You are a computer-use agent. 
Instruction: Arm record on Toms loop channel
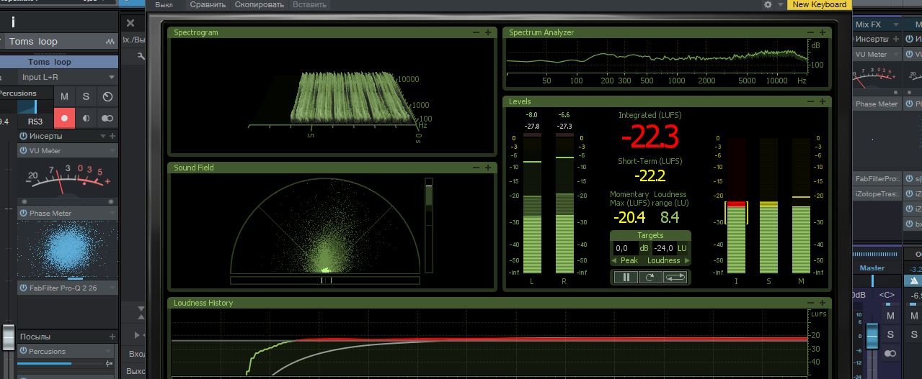[64, 118]
